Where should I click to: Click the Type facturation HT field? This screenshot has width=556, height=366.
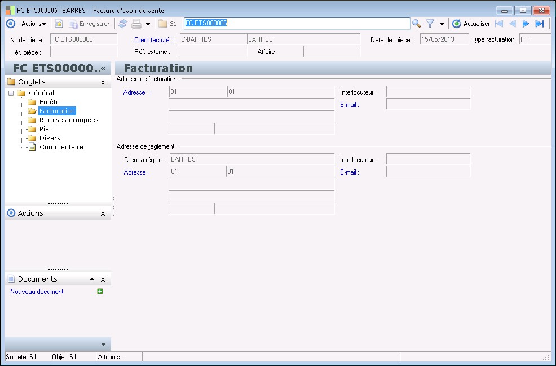point(535,39)
